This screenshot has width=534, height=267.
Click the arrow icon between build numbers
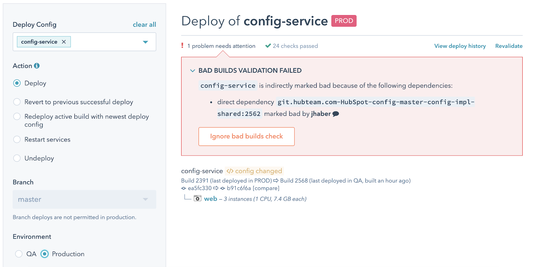click(x=276, y=181)
